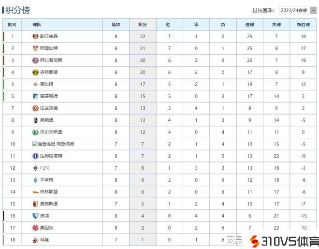
Task: Click the 多特蒙德 club badge
Action: pyautogui.click(x=35, y=72)
